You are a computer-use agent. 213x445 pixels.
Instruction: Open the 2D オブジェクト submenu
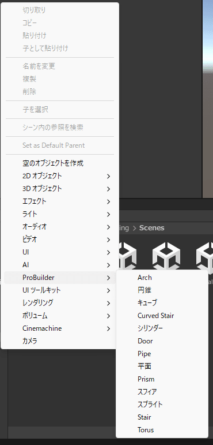point(59,176)
